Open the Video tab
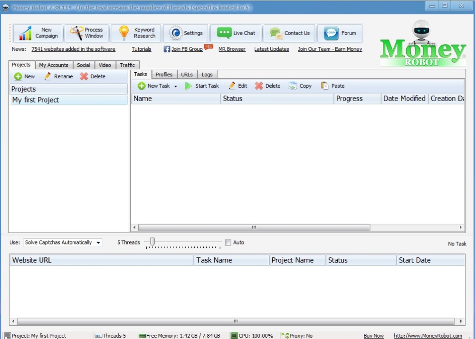This screenshot has height=339, width=475. click(105, 65)
